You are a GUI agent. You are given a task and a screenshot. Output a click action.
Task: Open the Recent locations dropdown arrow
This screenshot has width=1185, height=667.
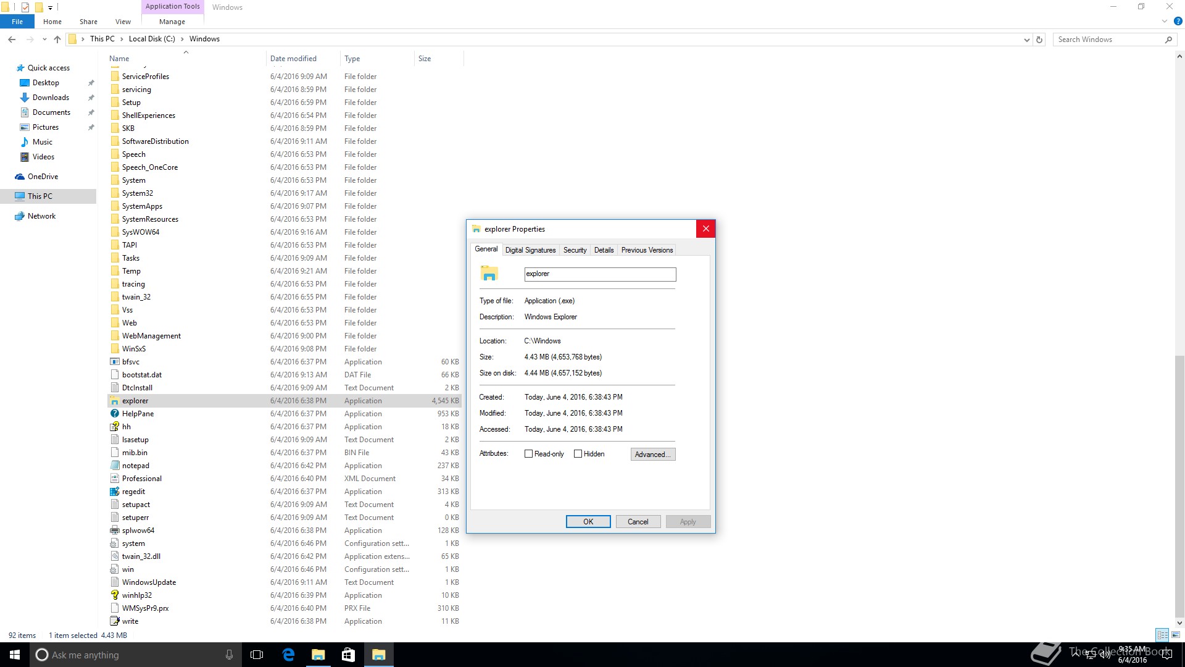pyautogui.click(x=44, y=39)
